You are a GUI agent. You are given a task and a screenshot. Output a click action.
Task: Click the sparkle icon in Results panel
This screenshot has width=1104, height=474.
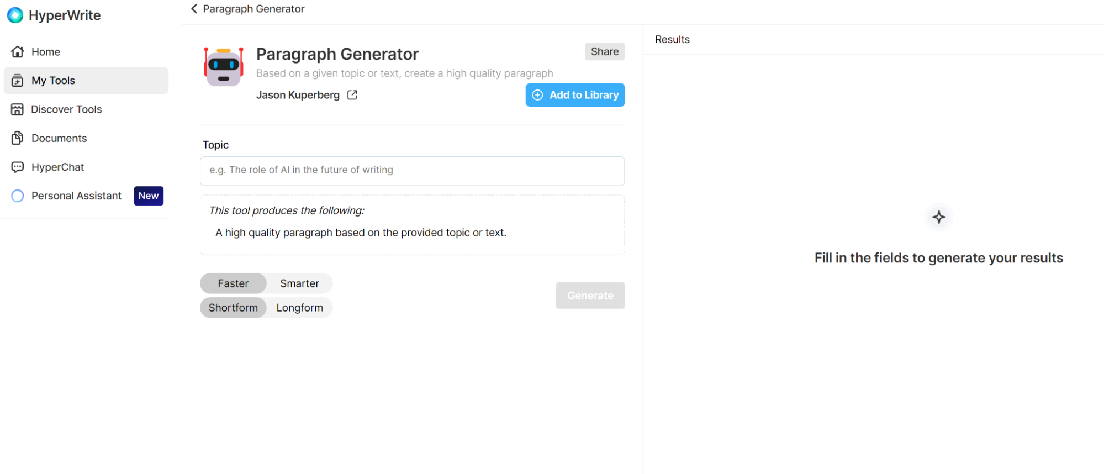938,217
